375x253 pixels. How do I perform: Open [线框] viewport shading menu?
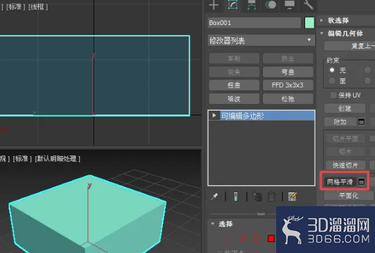coord(38,7)
